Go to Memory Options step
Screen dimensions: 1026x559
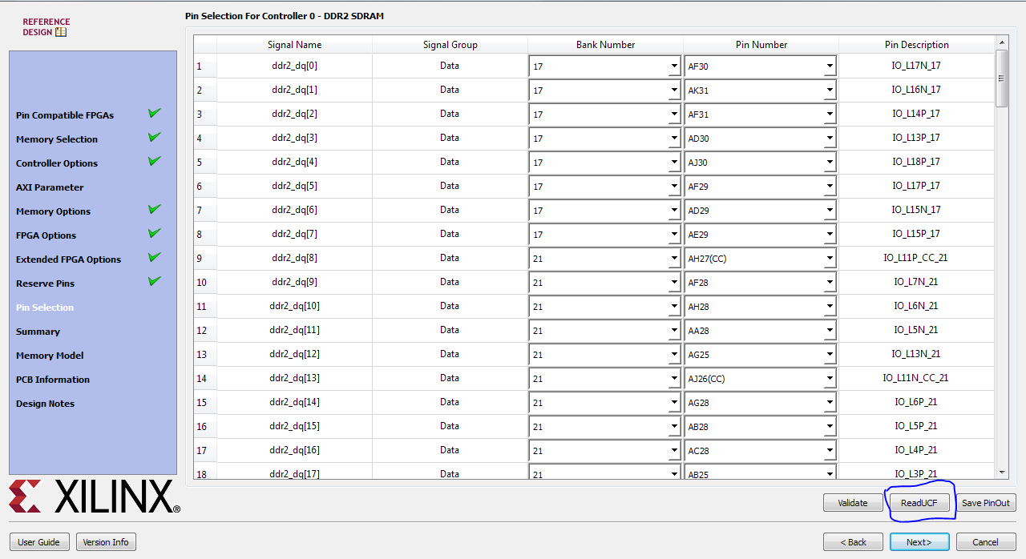click(x=53, y=211)
